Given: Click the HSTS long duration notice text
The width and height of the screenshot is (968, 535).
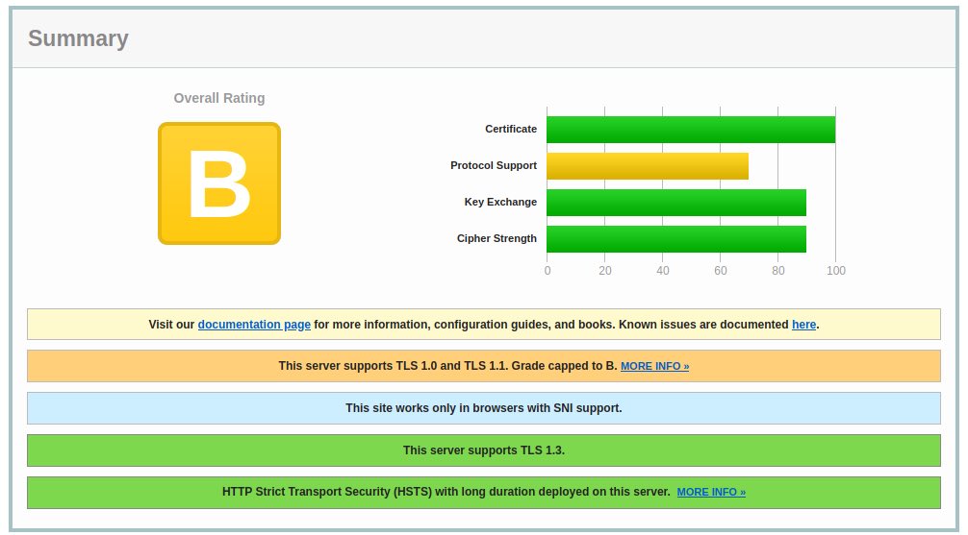Looking at the screenshot, I should [446, 492].
